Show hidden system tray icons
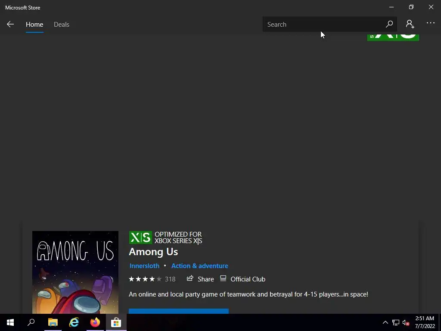 click(x=385, y=322)
